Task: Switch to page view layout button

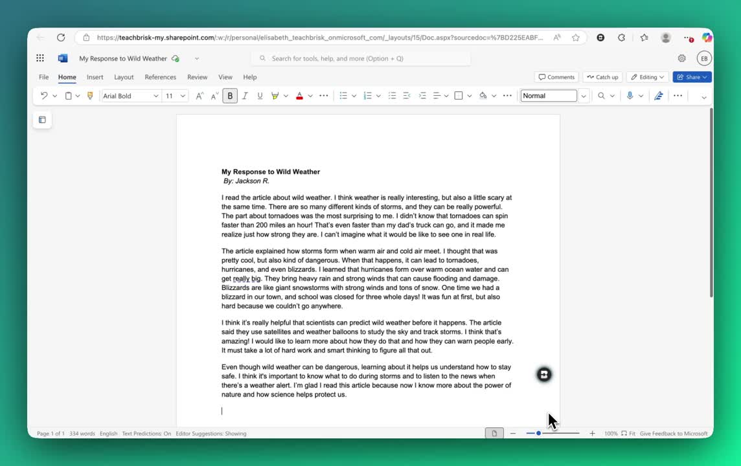Action: point(494,433)
